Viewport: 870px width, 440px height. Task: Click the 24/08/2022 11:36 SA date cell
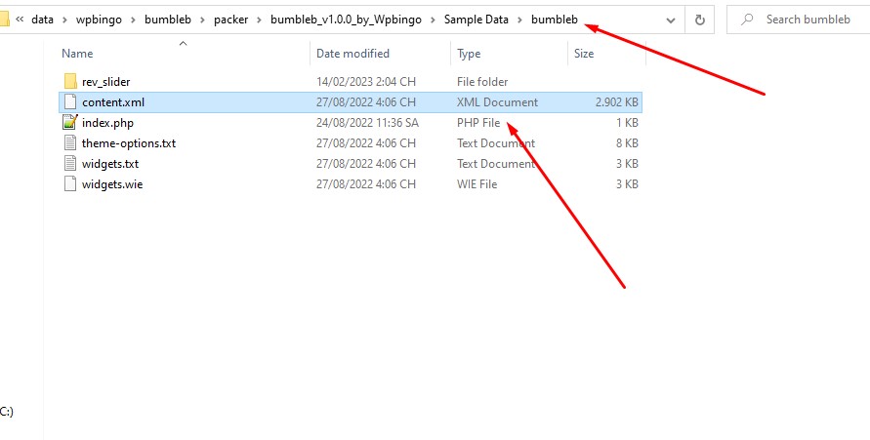pos(367,123)
